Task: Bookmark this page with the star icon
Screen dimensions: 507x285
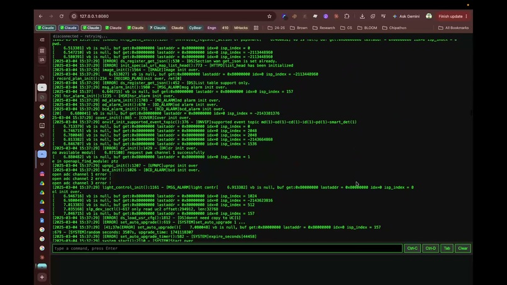Action: click(x=269, y=16)
